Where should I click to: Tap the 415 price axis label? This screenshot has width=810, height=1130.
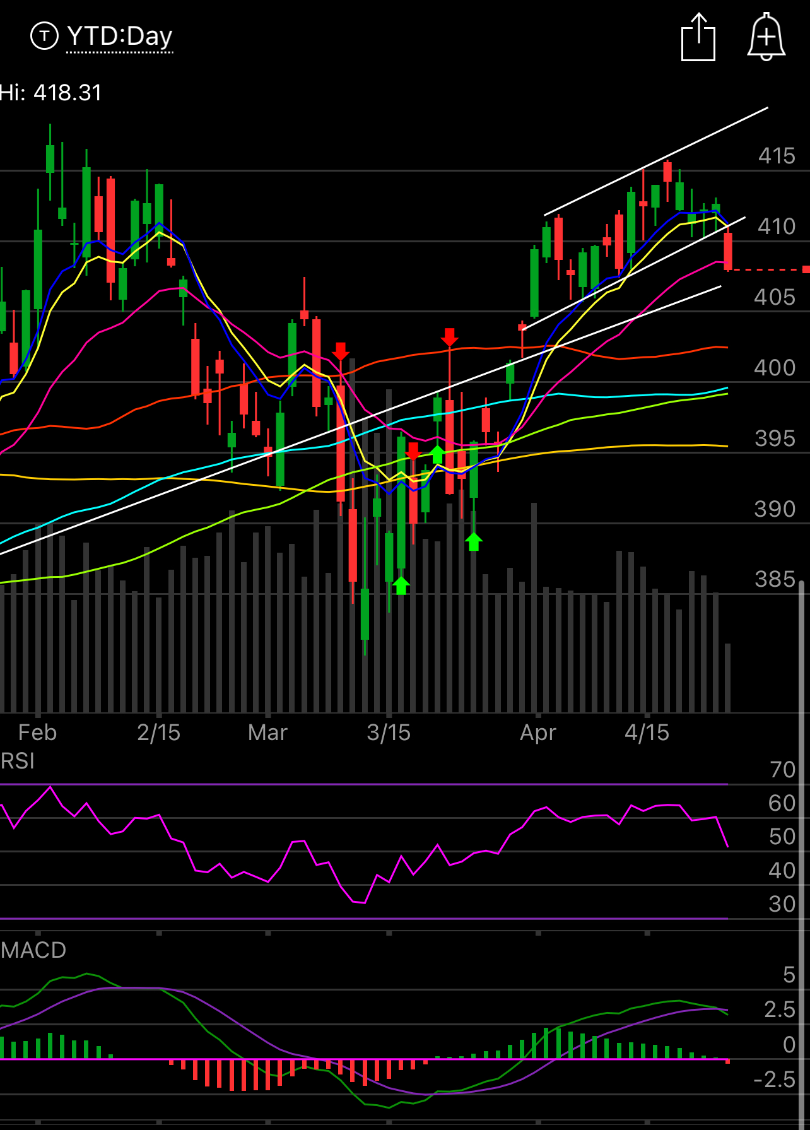pos(777,156)
